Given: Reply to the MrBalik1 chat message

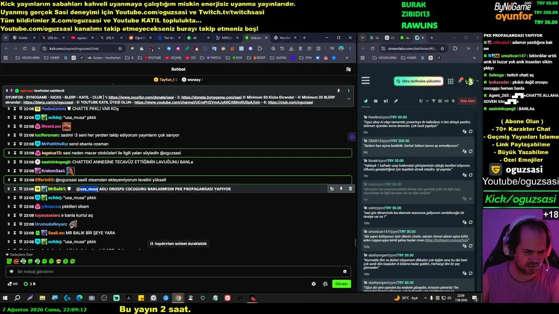Looking at the screenshot, I should [x=332, y=189].
